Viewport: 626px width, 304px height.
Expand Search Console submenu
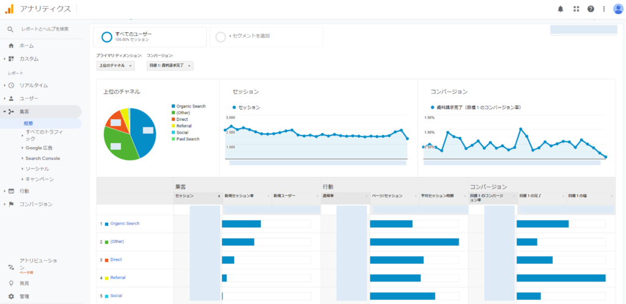tap(23, 158)
